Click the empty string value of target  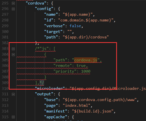(x=70, y=31)
